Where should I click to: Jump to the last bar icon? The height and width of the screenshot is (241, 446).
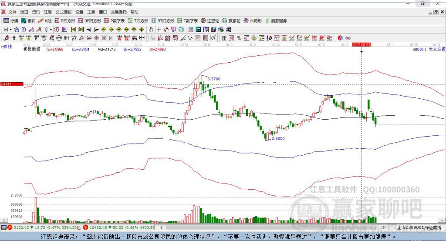pos(81,30)
